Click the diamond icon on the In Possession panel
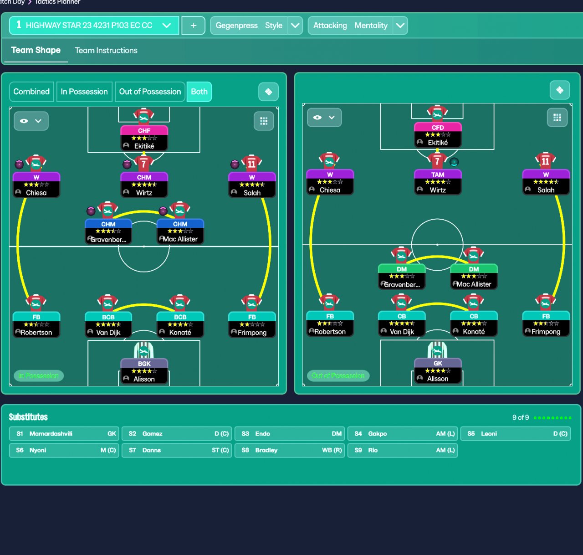The width and height of the screenshot is (583, 555). (x=268, y=92)
